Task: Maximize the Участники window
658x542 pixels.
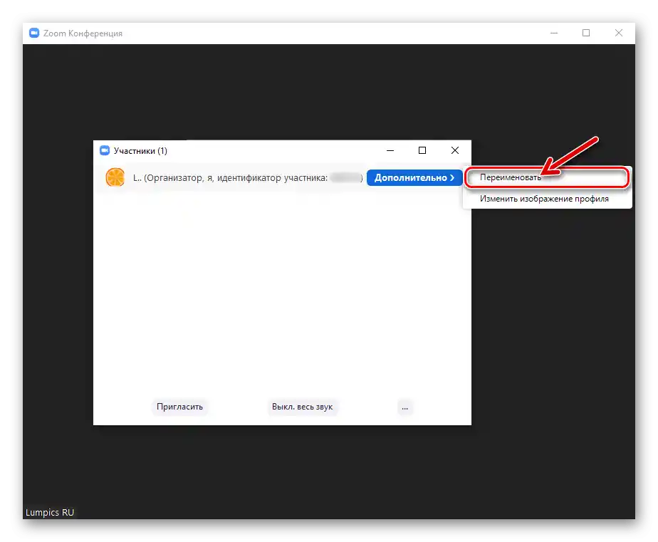Action: [x=422, y=150]
